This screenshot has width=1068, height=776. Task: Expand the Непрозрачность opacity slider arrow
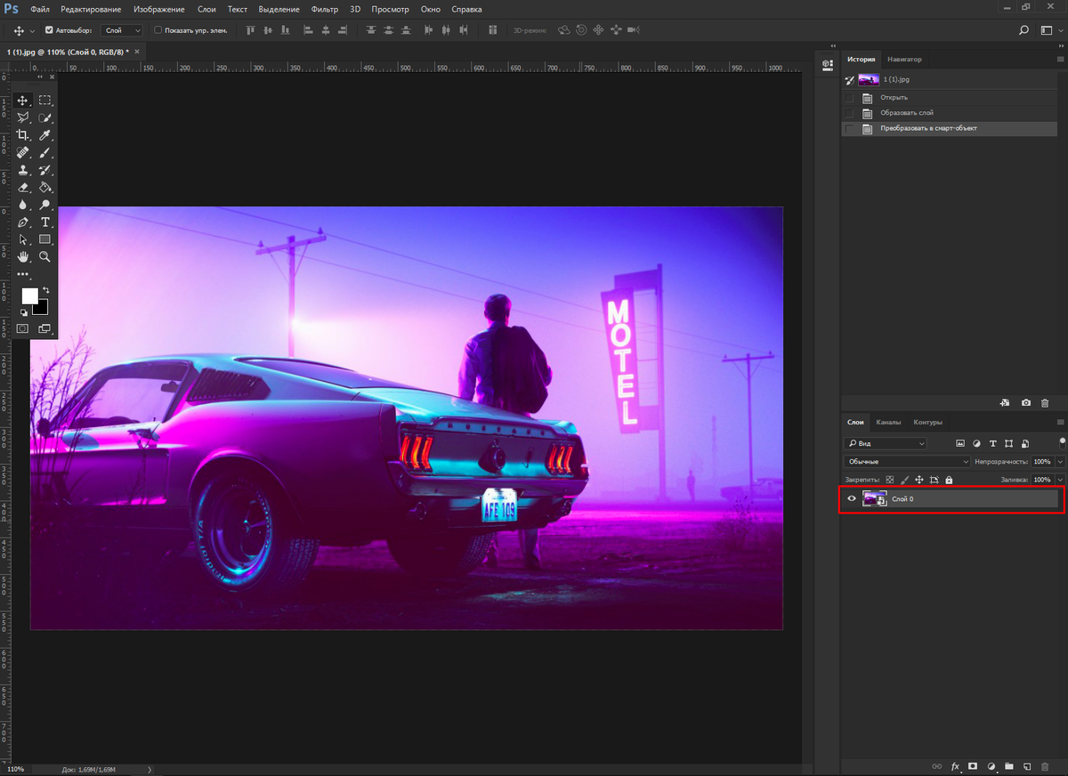(1059, 462)
